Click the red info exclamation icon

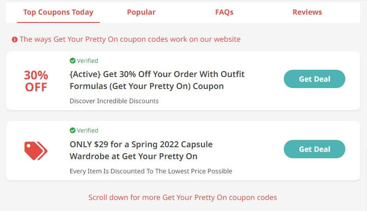[x=15, y=39]
